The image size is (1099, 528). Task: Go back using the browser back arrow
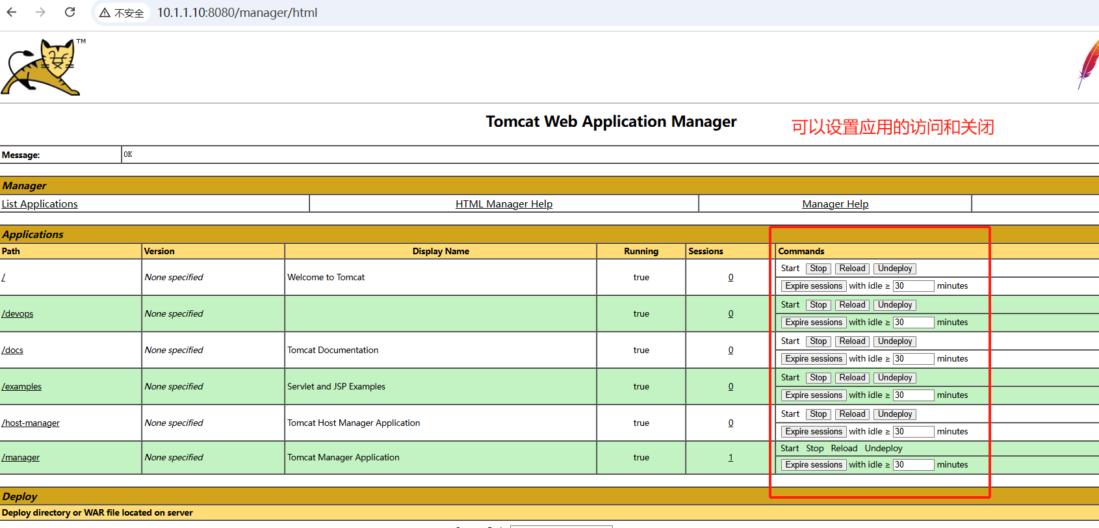(12, 12)
